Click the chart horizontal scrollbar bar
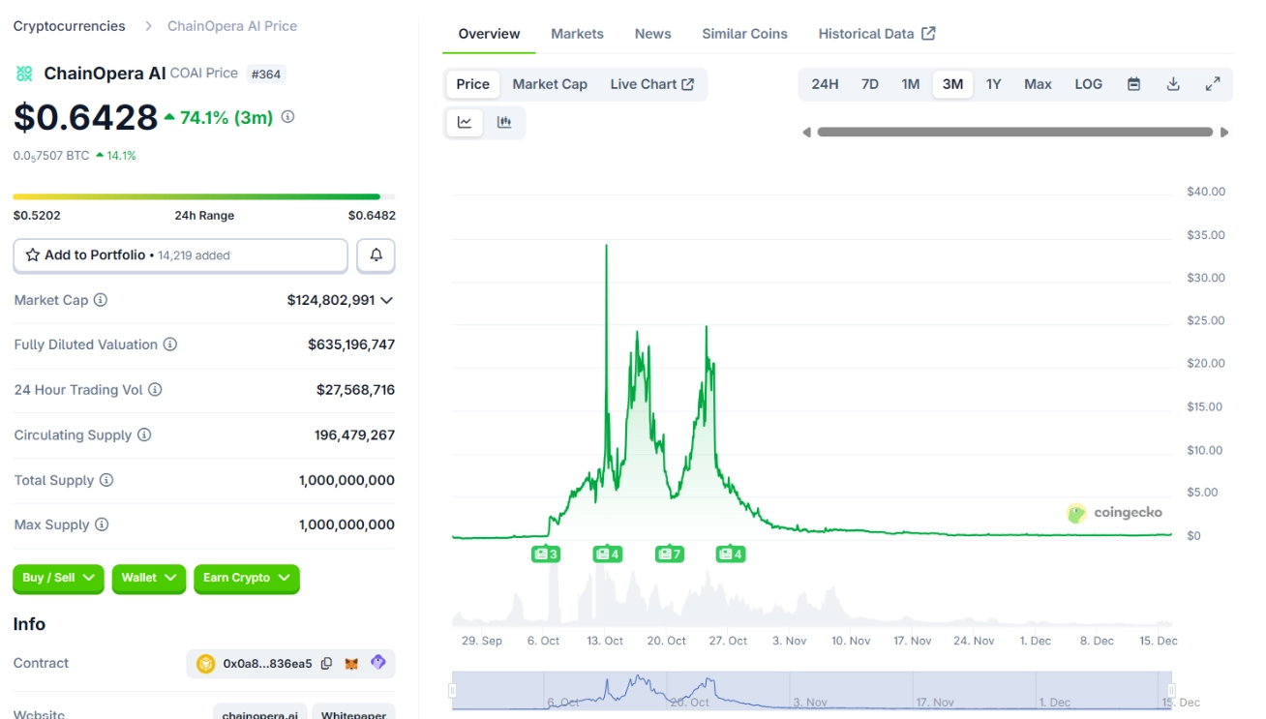This screenshot has height=719, width=1266. pos(1014,133)
